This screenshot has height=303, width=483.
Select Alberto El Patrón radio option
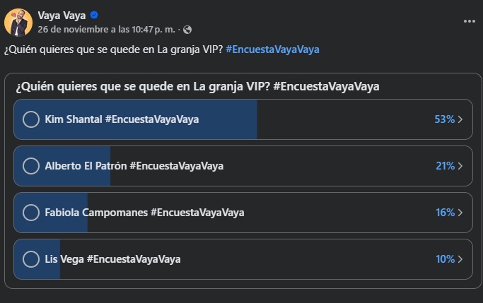tap(31, 166)
